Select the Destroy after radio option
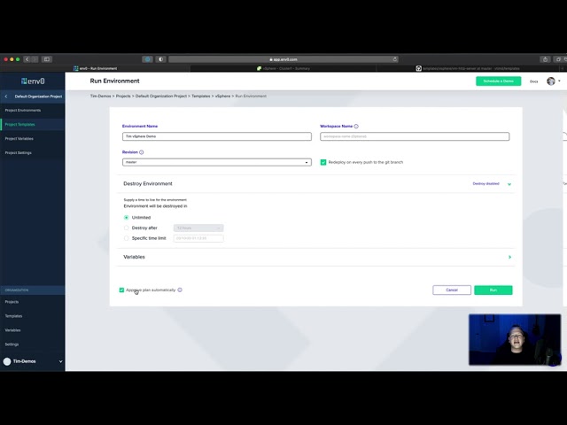The image size is (567, 425). pos(126,228)
